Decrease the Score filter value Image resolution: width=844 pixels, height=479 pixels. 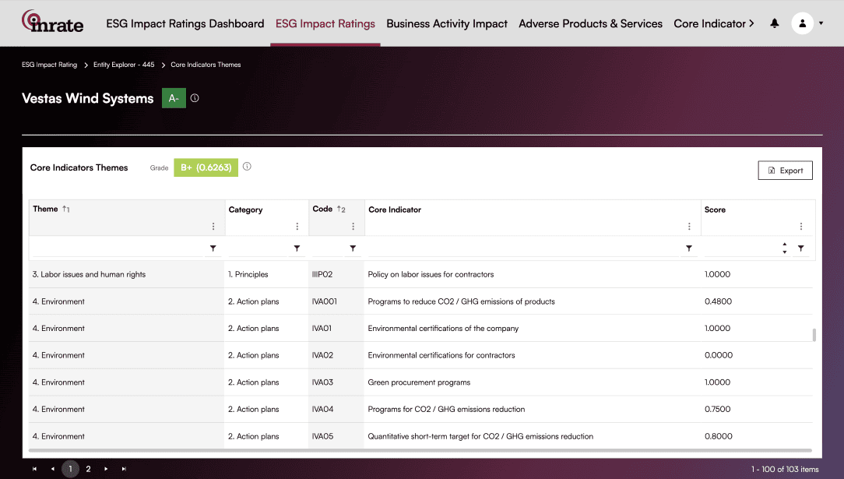pos(785,252)
